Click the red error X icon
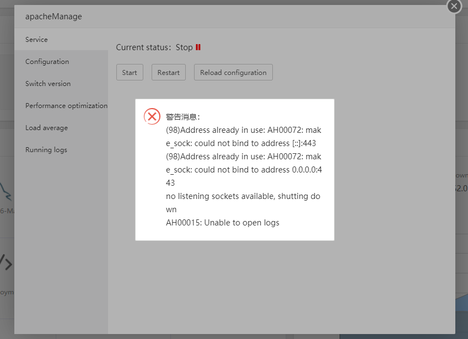 click(x=152, y=116)
